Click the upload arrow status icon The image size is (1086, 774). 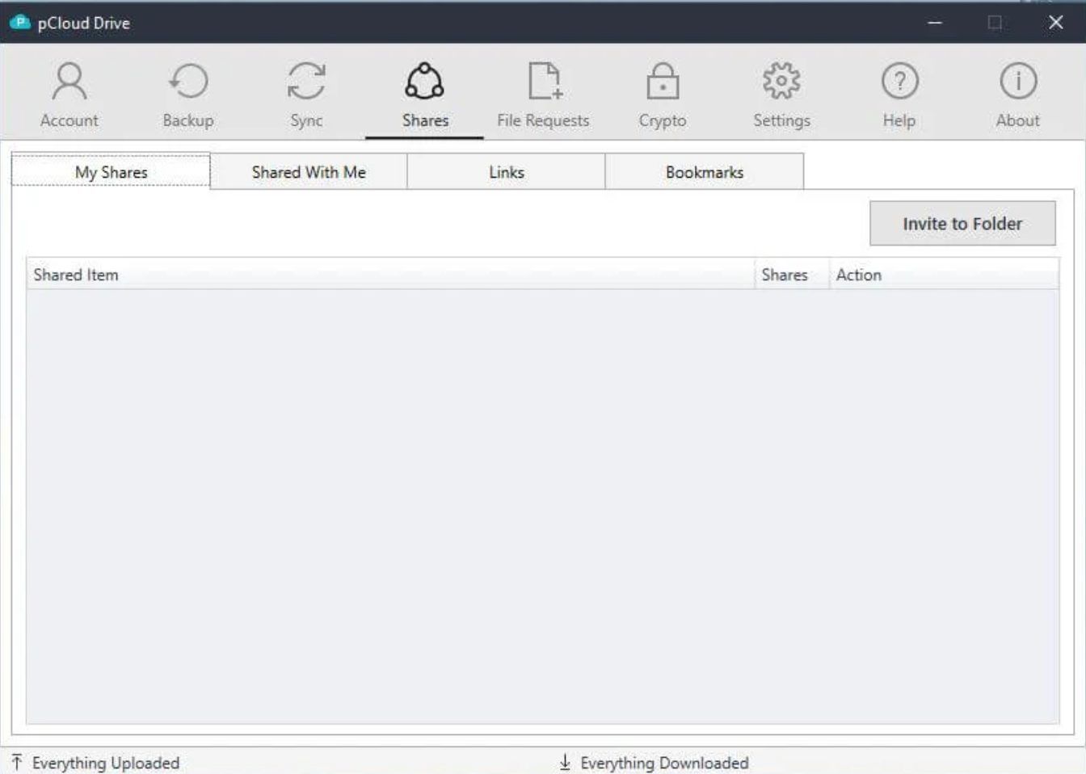click(17, 762)
